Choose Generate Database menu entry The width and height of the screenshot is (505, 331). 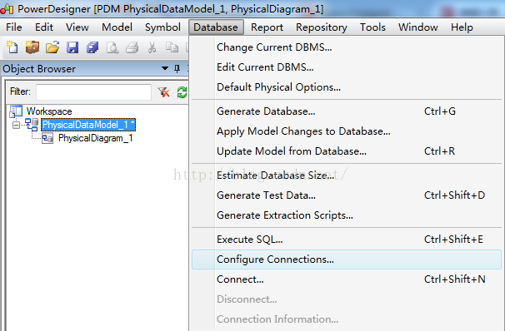347,111
